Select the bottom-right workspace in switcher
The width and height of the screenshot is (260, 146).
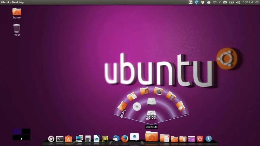[x=26, y=137]
